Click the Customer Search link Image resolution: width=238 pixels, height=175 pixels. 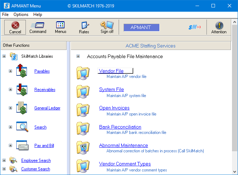(36, 169)
